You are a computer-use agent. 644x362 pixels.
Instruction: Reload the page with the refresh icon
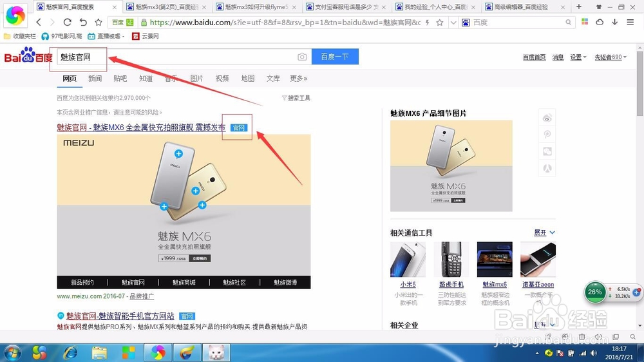[68, 22]
